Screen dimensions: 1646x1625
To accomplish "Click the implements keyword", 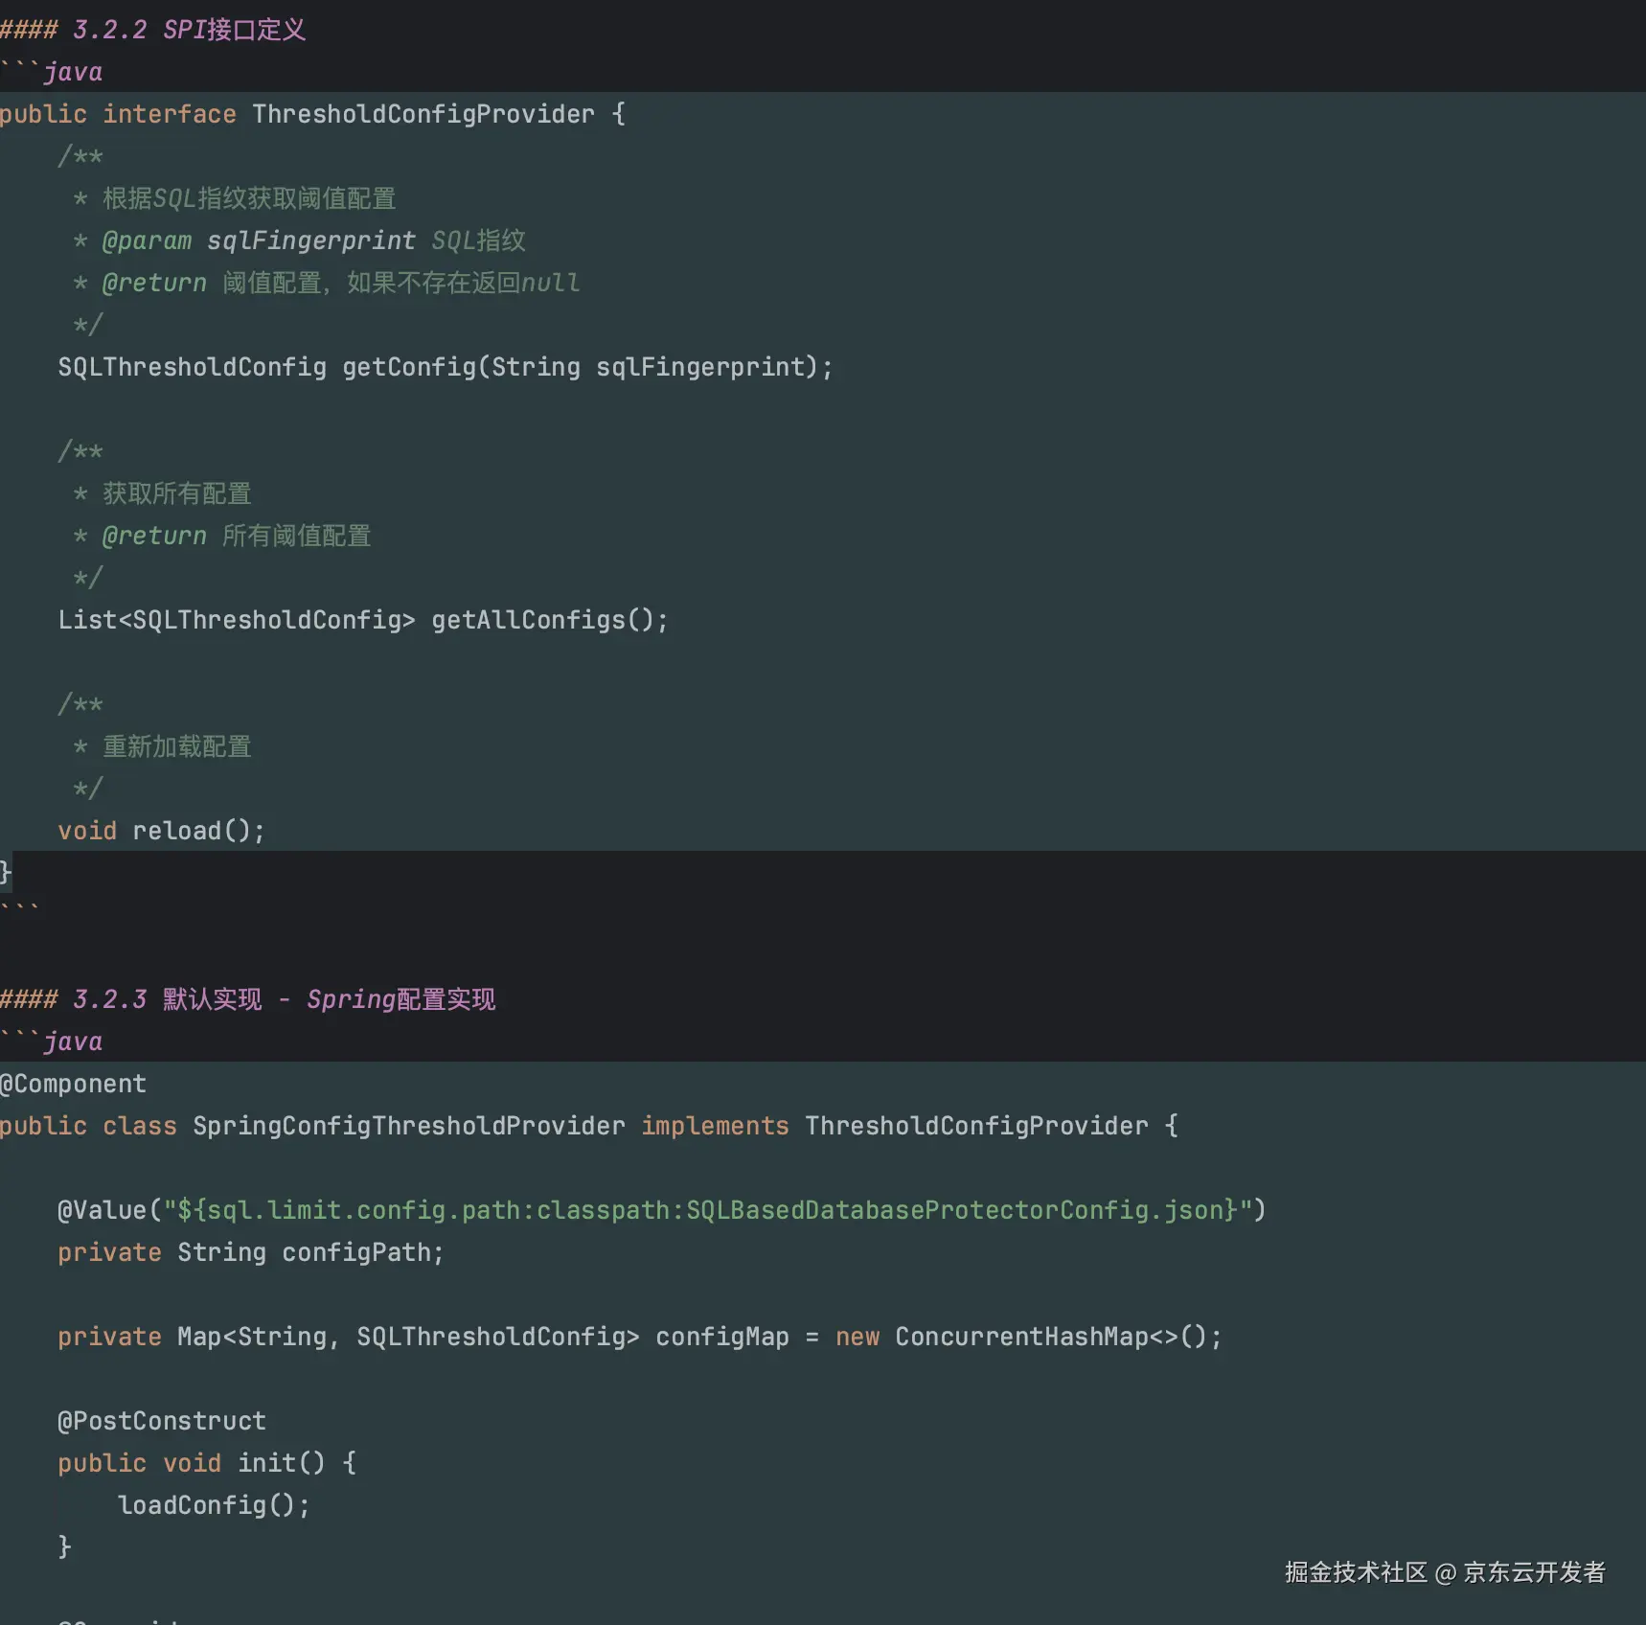I will click(x=715, y=1126).
